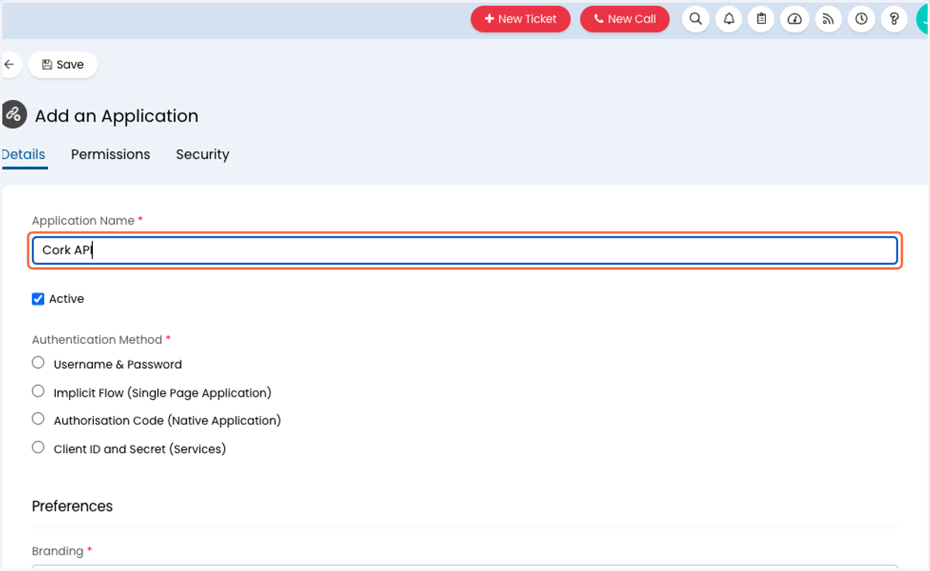Open the help question mark icon
Screen dimensions: 930x571
(x=894, y=19)
